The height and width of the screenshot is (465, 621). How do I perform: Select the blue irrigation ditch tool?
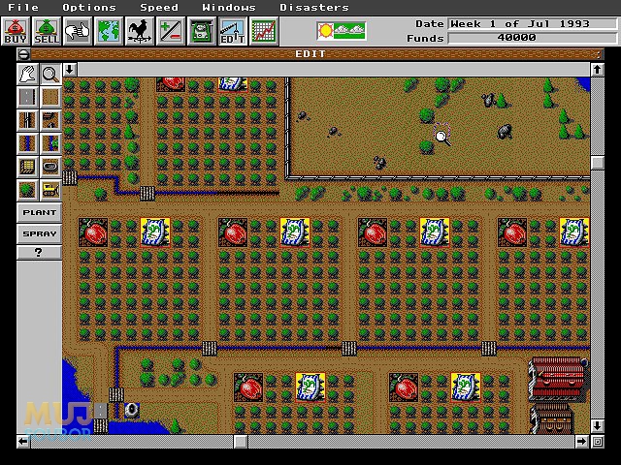(x=28, y=143)
